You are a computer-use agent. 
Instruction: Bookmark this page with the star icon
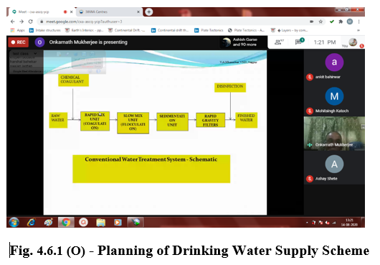(320, 22)
